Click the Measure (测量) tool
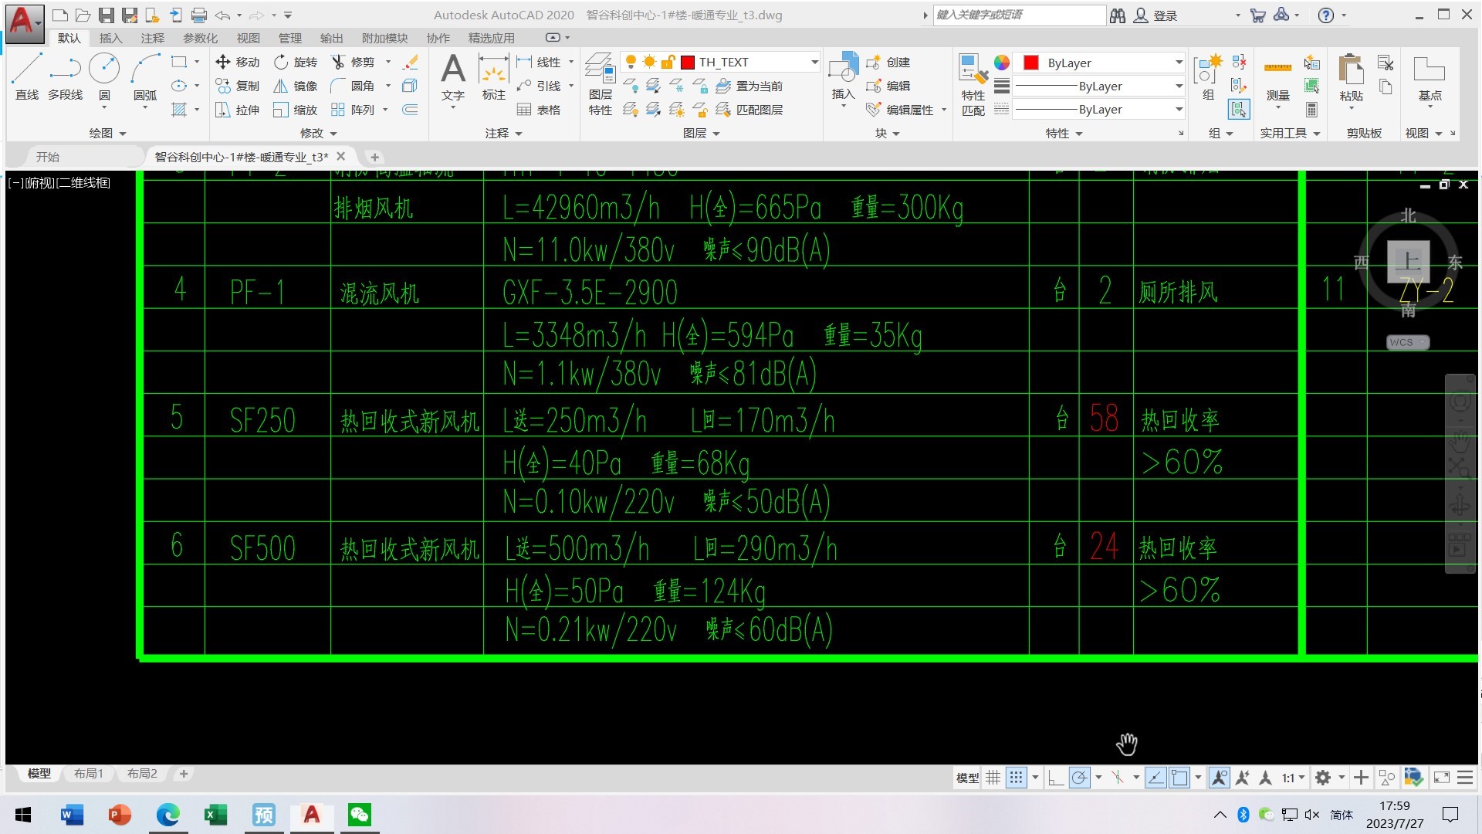Viewport: 1482px width, 834px height. click(x=1277, y=77)
